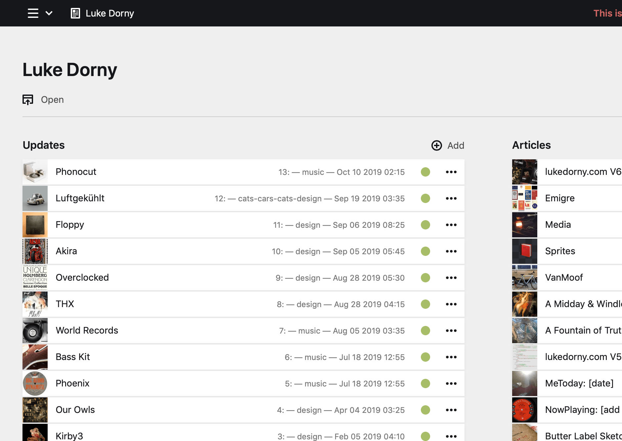Click the document icon beside Luke Dorny
The height and width of the screenshot is (441, 622).
[75, 13]
